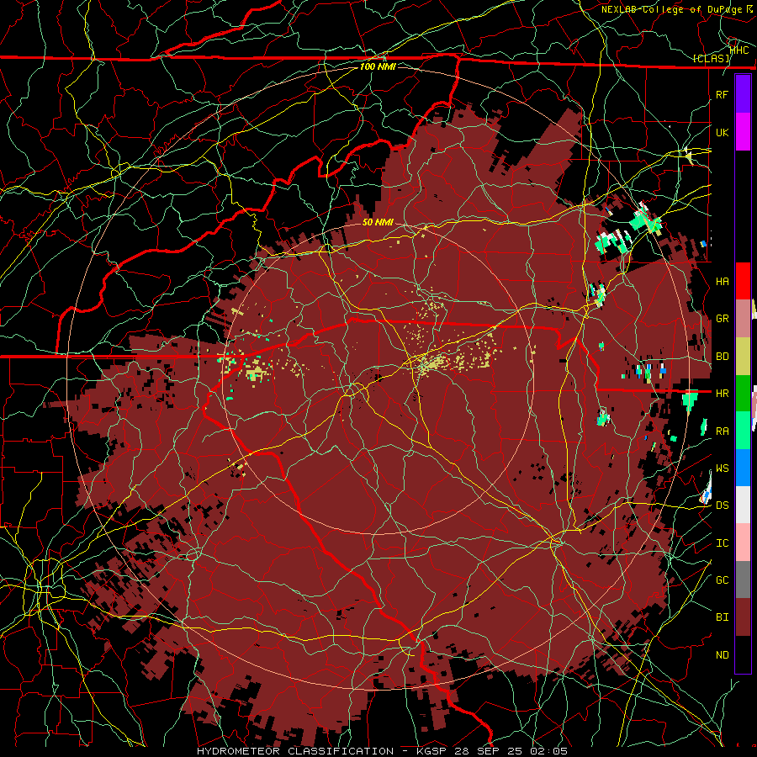Select the mint green RA color swatch
Screen dimensions: 757x757
[743, 431]
